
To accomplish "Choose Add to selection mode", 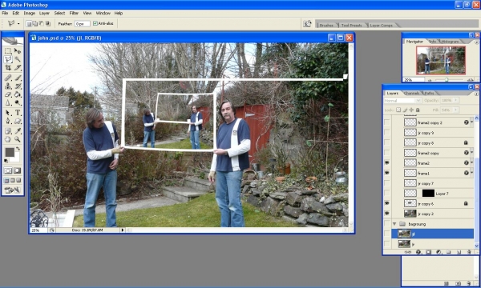I will pos(35,23).
